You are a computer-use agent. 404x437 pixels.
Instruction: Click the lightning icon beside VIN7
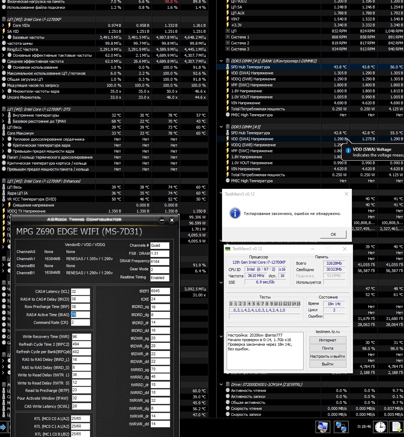pyautogui.click(x=228, y=19)
